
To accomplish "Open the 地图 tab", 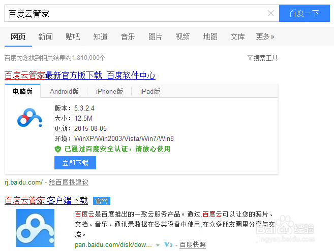I will point(210,37).
